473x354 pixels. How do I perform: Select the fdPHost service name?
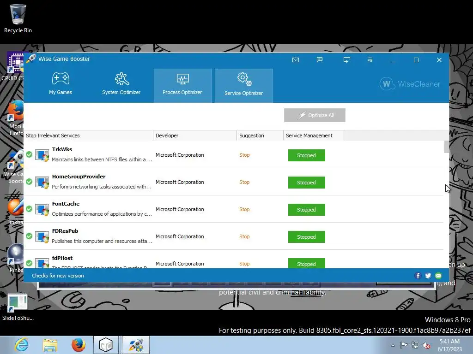[x=62, y=258]
